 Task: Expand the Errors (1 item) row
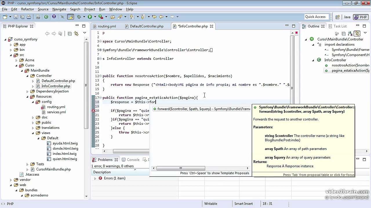(x=95, y=179)
